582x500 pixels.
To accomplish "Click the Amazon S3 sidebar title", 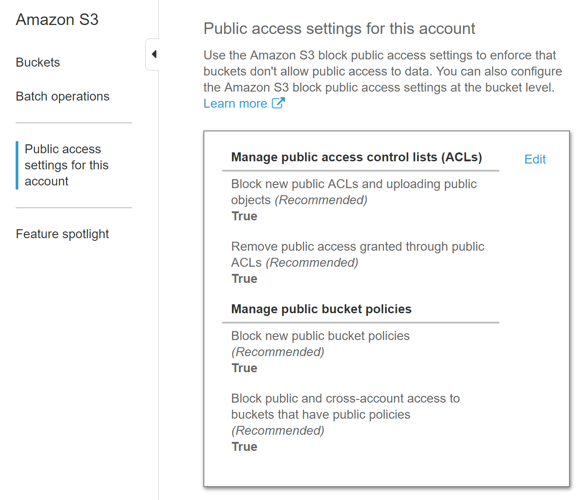I will (x=57, y=20).
